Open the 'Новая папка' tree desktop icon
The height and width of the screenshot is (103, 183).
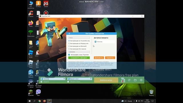[31, 33]
